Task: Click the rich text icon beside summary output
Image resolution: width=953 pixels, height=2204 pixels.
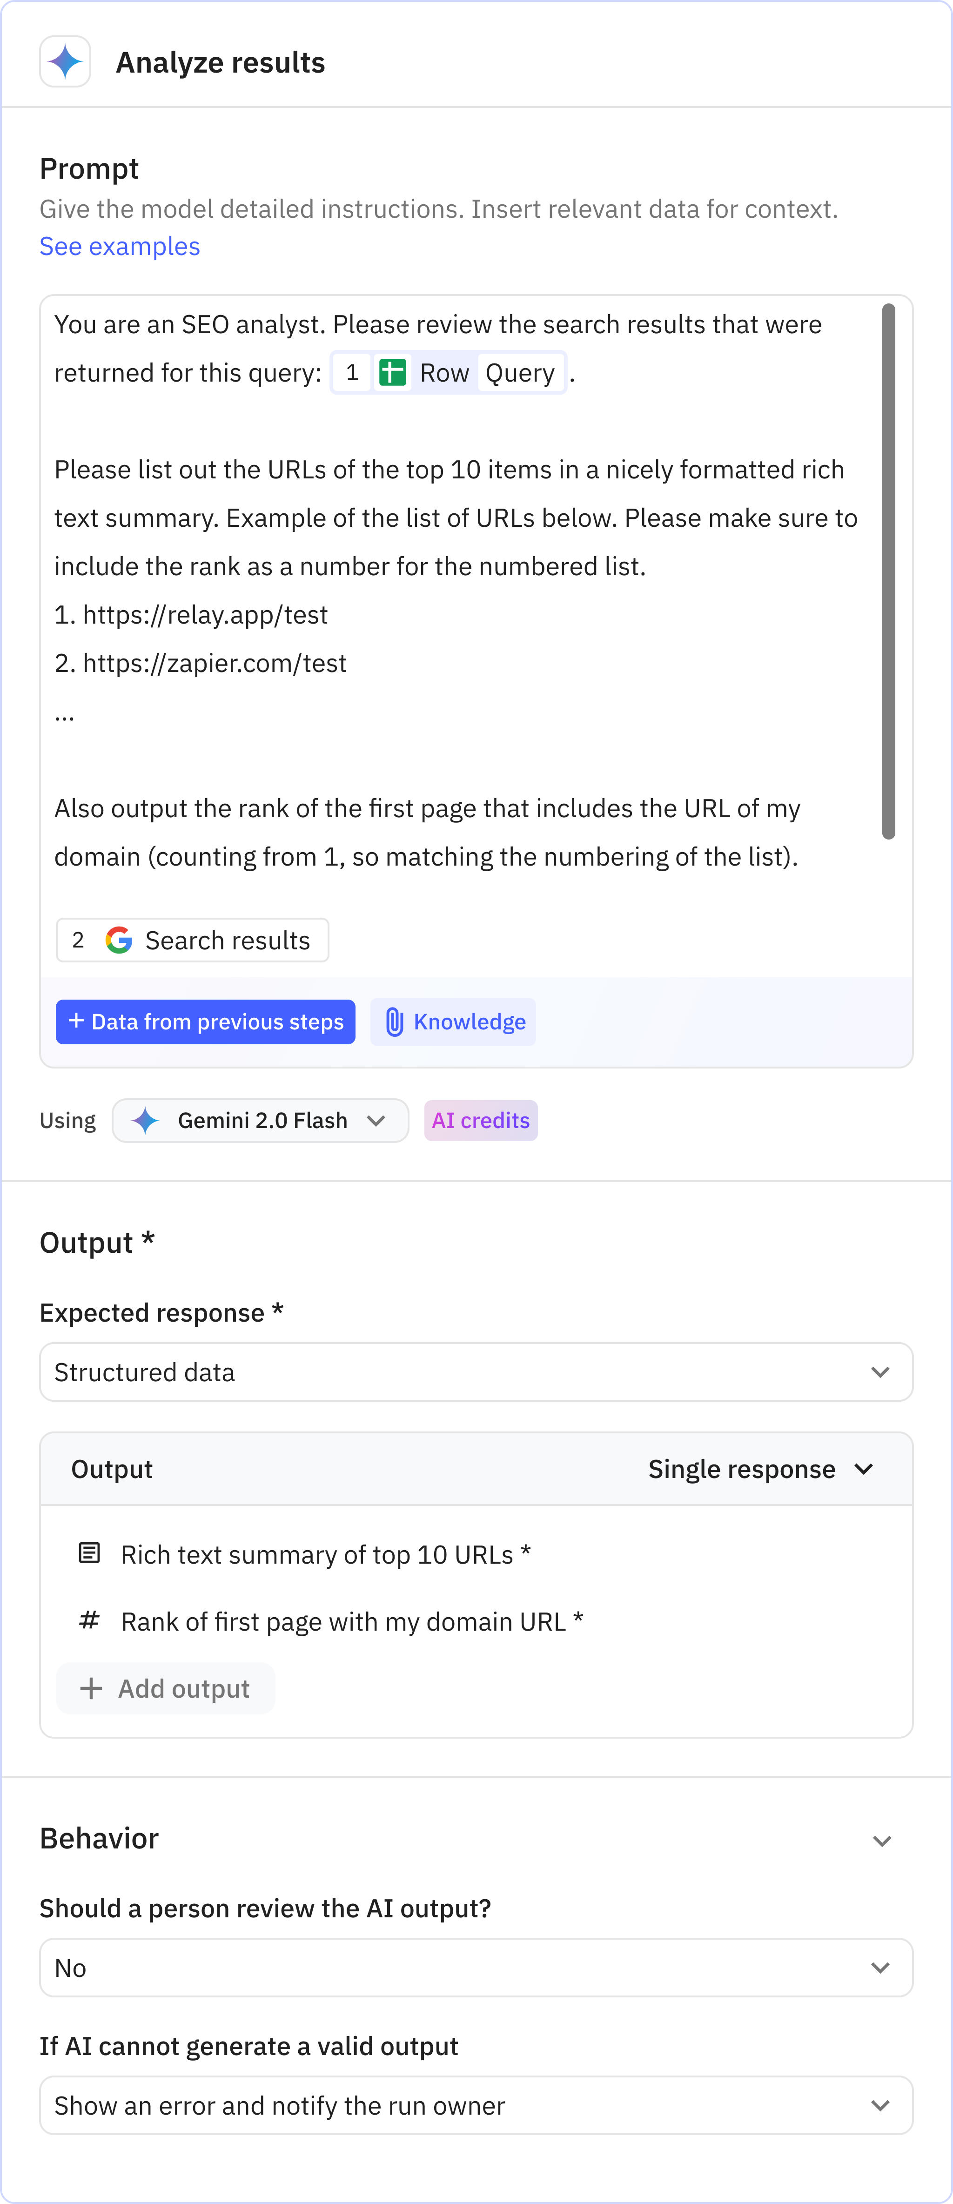Action: coord(89,1553)
